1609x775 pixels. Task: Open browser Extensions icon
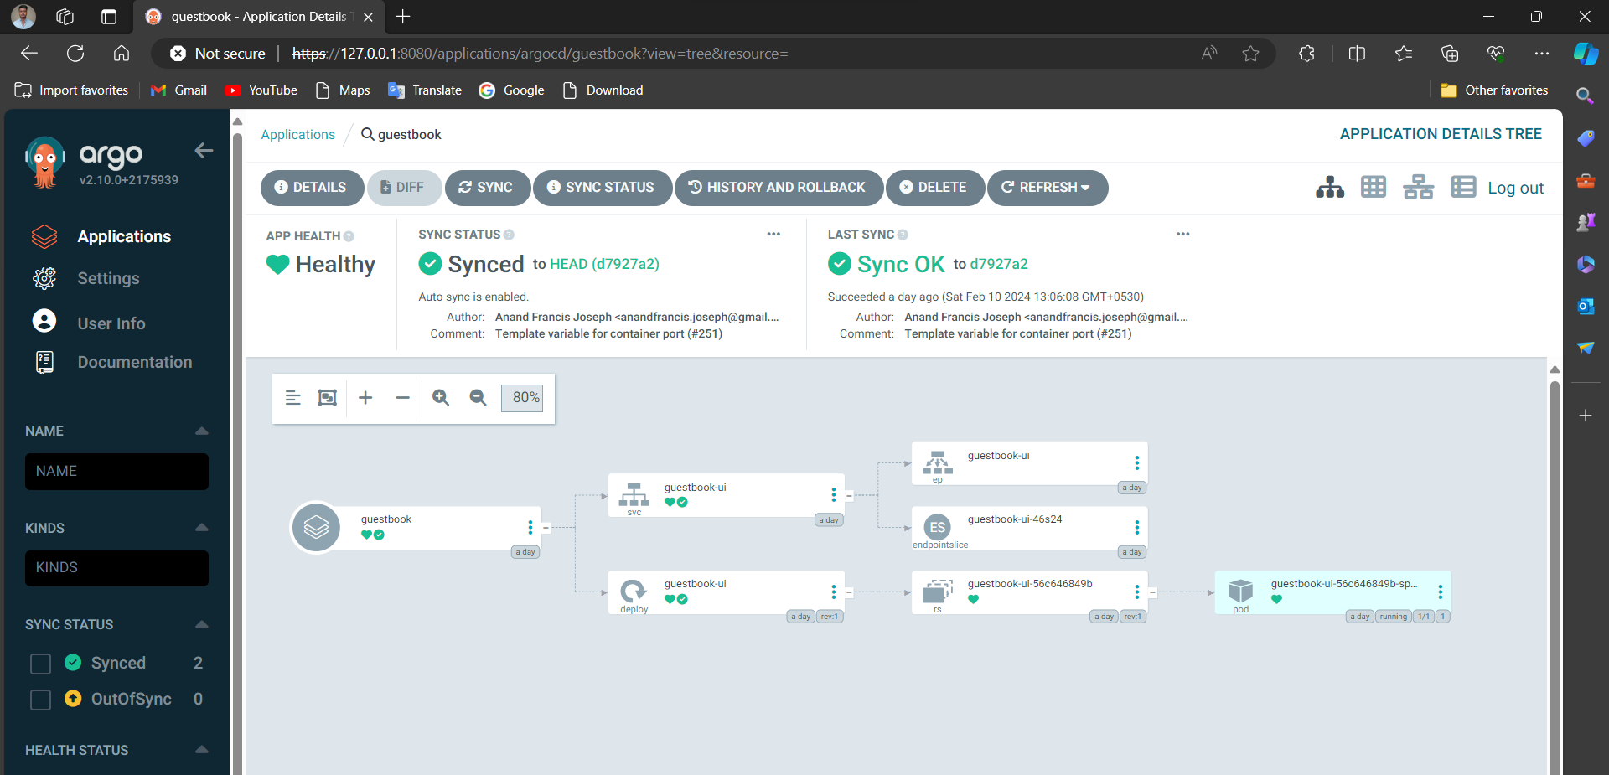[1306, 54]
